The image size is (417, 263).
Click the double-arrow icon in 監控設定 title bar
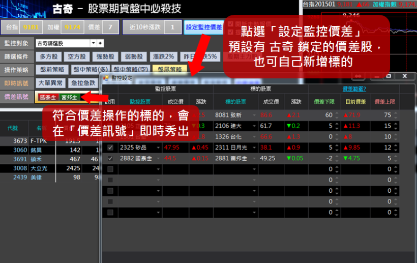[358, 76]
